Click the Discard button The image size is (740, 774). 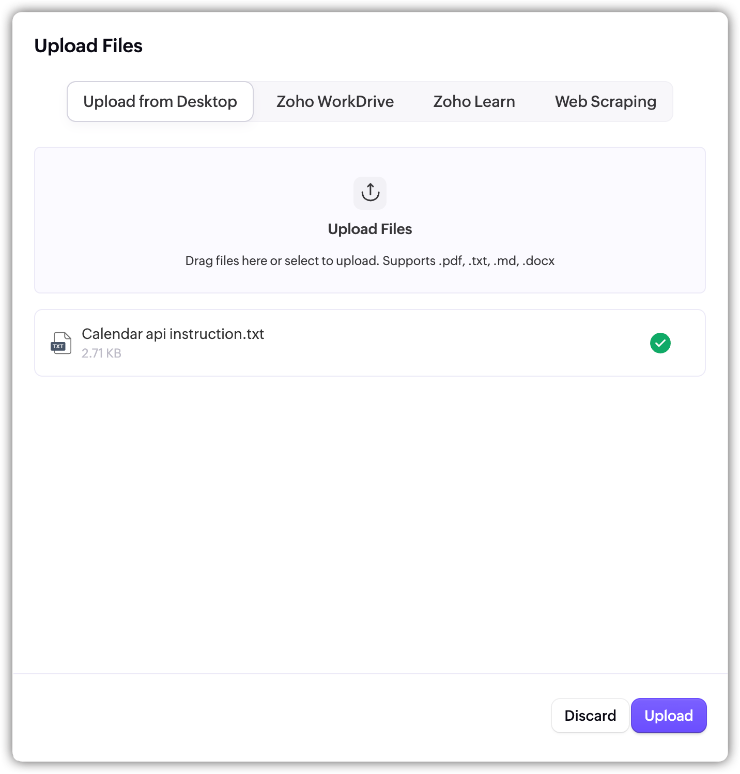[x=590, y=716]
